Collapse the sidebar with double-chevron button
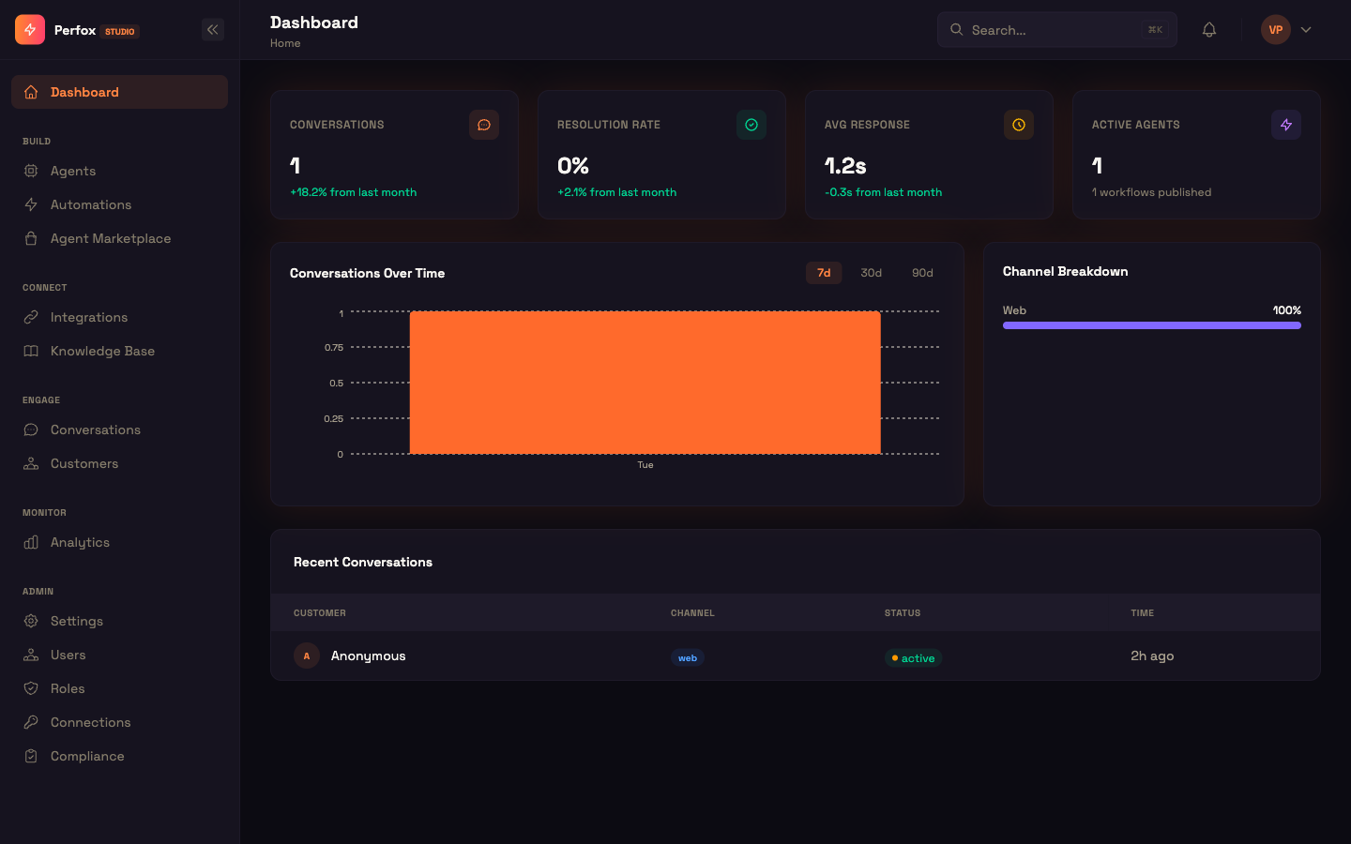Screen dimensions: 1351x844 coord(213,30)
